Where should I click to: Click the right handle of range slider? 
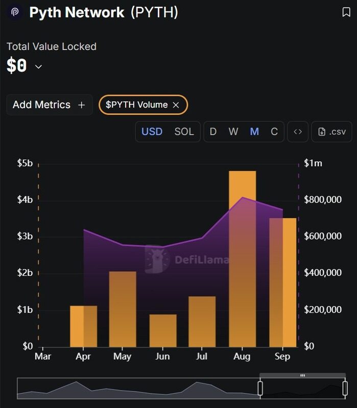click(345, 389)
